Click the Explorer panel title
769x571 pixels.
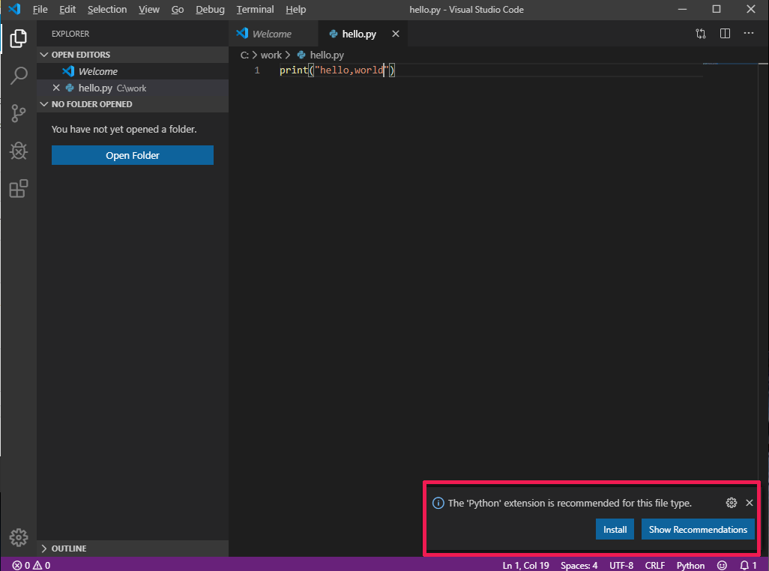[x=70, y=34]
